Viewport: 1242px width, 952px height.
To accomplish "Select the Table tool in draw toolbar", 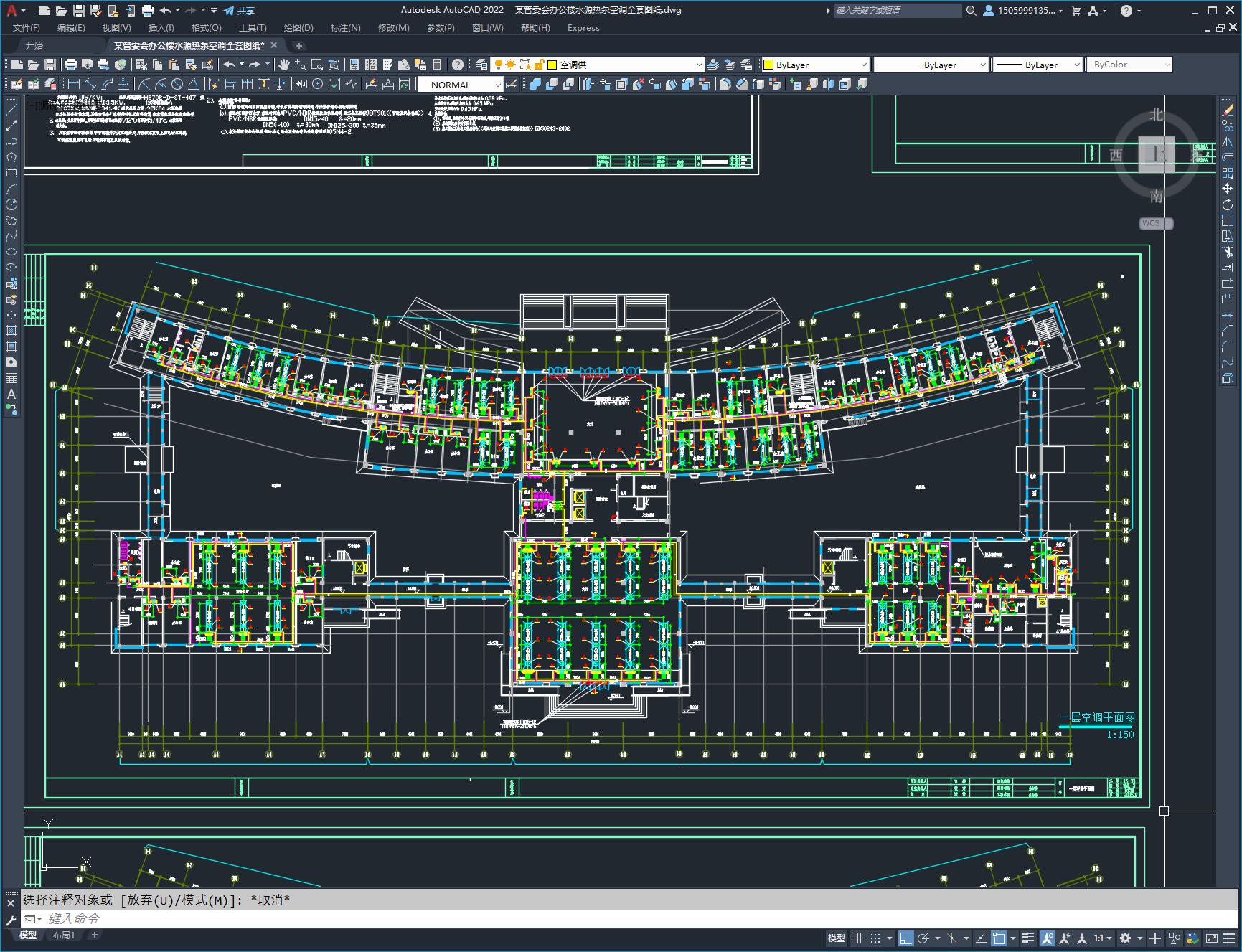I will point(11,378).
